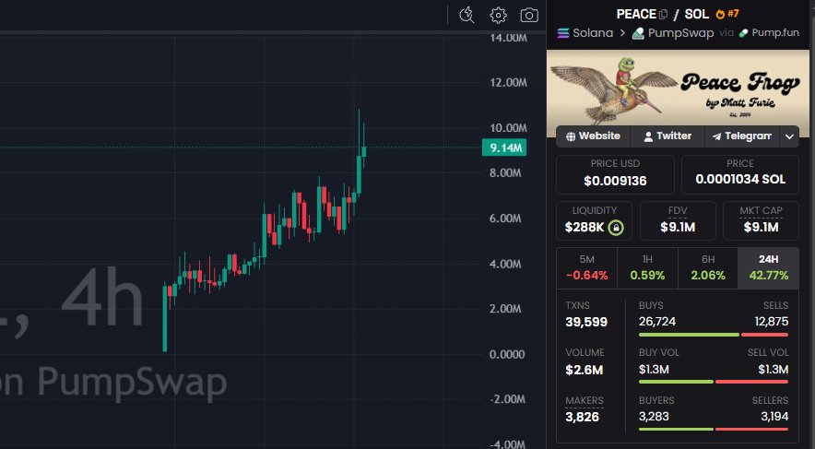The width and height of the screenshot is (815, 449).
Task: Click the fire trending #7 badge
Action: tap(727, 14)
